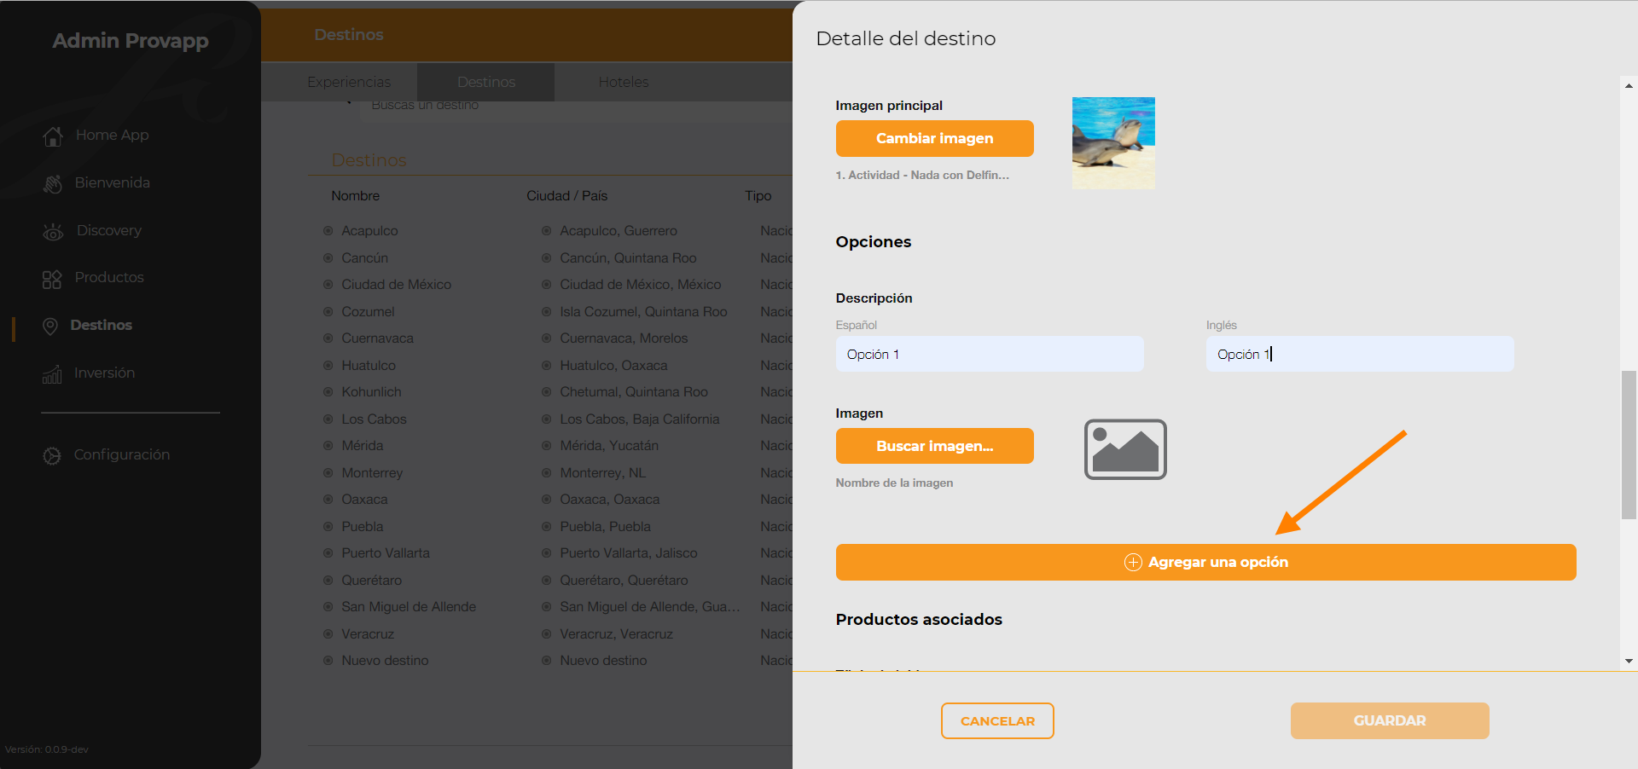Select San Miguel de Allende destination

pyautogui.click(x=409, y=607)
